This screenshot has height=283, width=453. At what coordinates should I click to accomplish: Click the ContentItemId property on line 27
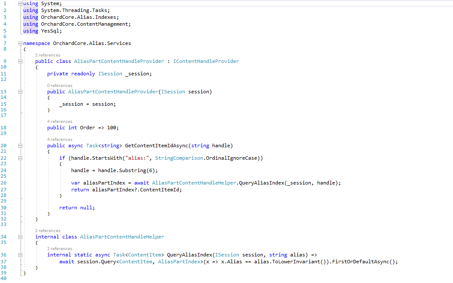tap(159, 190)
